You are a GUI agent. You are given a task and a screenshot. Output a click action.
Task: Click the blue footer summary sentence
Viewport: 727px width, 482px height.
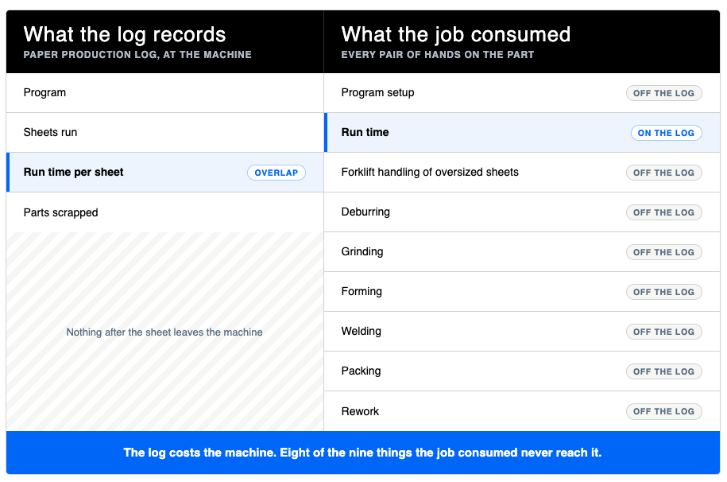[x=362, y=453]
